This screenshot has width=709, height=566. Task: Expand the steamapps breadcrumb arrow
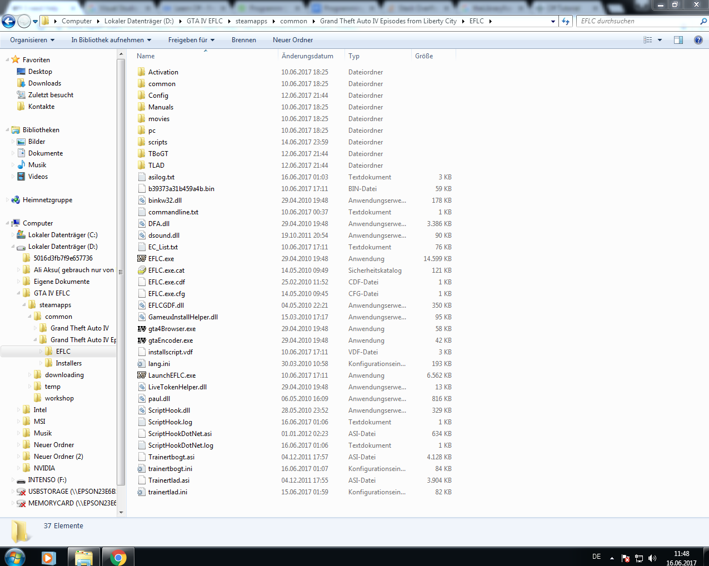274,21
